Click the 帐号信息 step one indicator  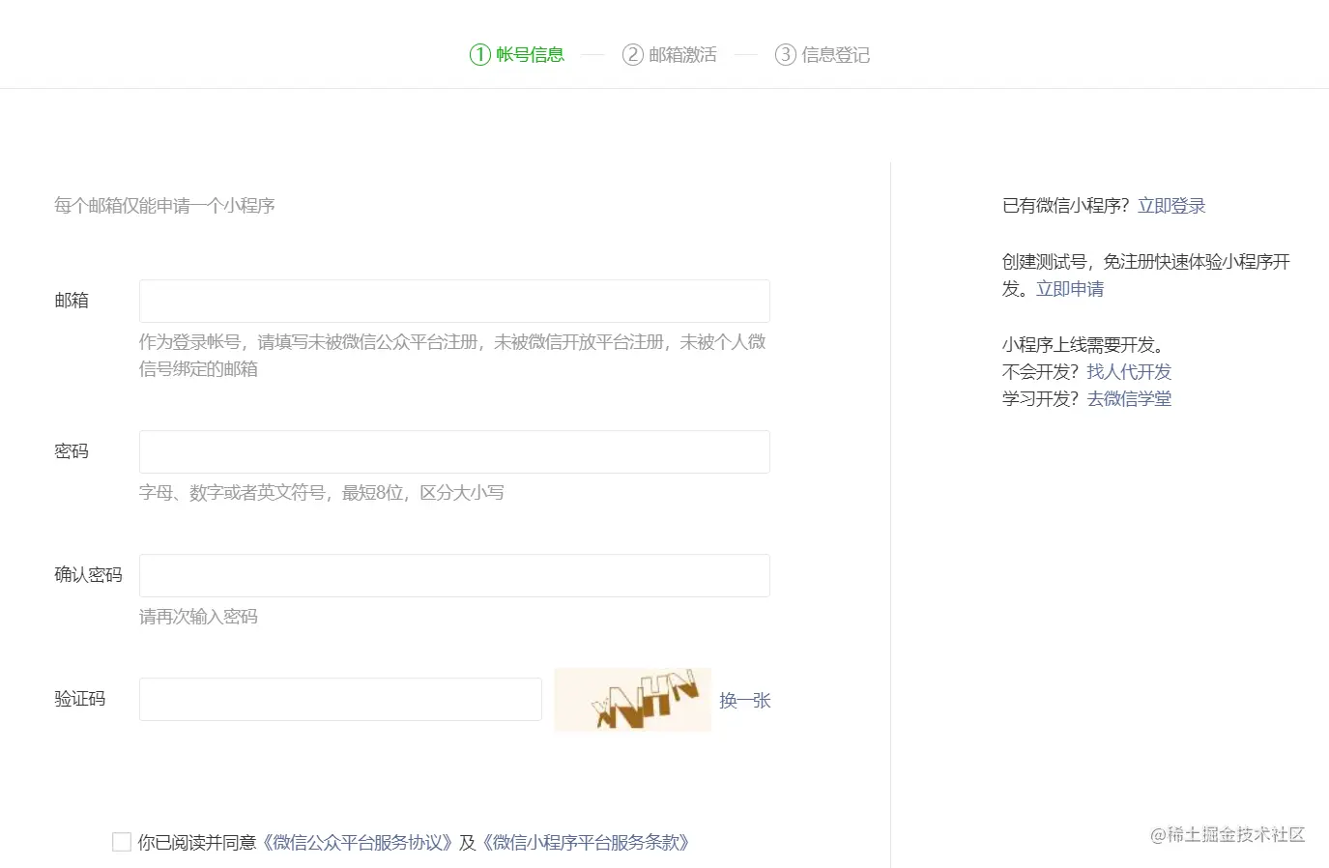(x=517, y=55)
